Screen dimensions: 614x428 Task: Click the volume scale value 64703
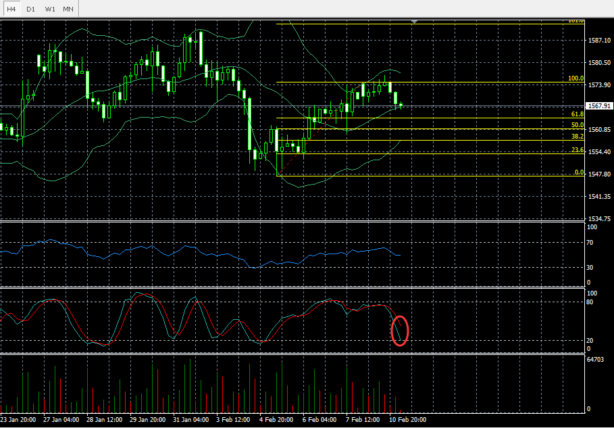click(596, 360)
